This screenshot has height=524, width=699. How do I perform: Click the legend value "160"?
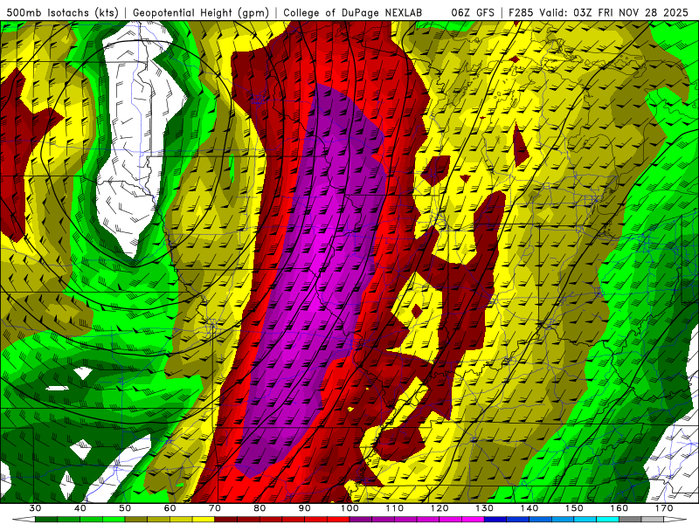click(x=619, y=508)
